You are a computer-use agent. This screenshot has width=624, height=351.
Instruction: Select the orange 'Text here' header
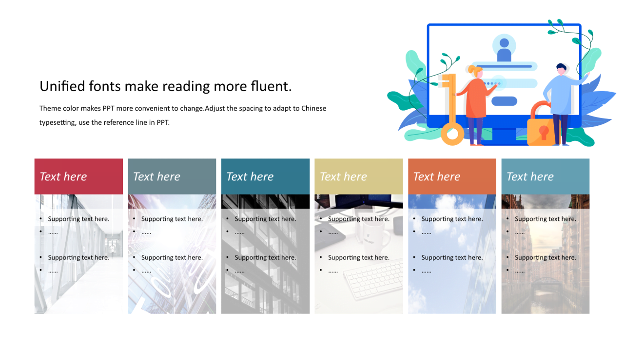452,176
